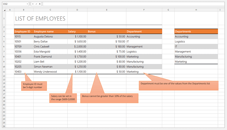This screenshot has width=227, height=130.
Task: Select column E header
Action: (x=107, y=10)
